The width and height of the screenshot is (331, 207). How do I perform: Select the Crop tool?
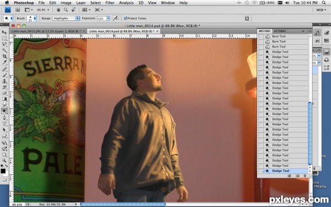[4, 56]
